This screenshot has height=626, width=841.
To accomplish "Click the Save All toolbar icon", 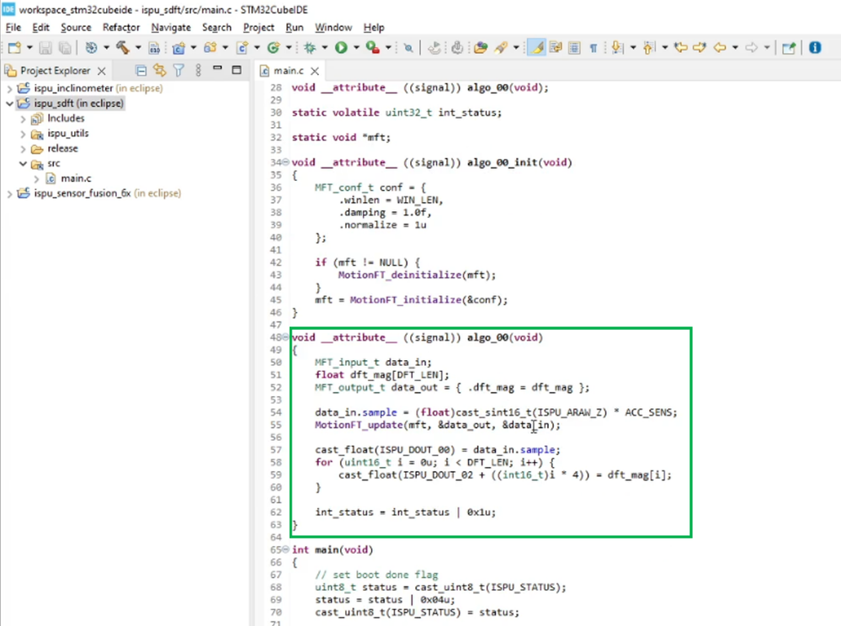I will click(x=65, y=48).
